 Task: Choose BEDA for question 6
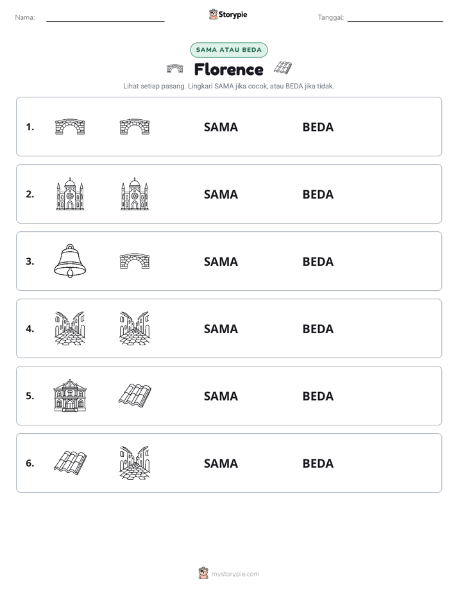[318, 463]
